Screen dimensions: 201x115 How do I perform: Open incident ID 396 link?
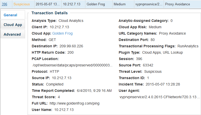(5, 4)
